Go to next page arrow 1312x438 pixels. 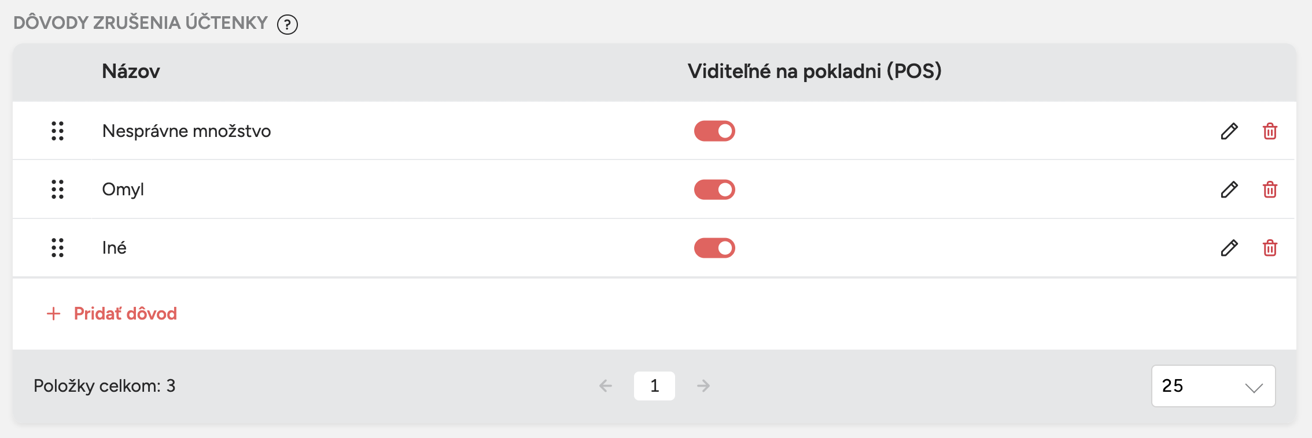(703, 386)
